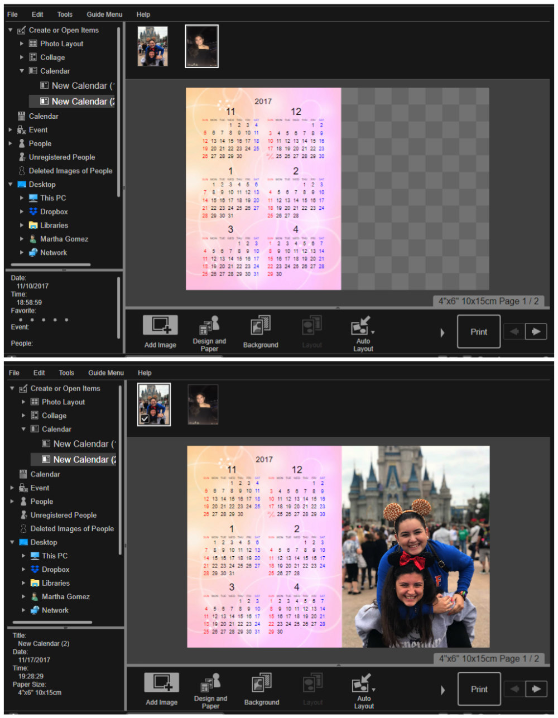Open the File menu in the upper window

pos(12,15)
